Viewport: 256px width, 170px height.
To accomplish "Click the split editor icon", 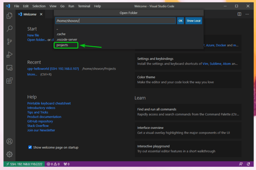I will 239,14.
